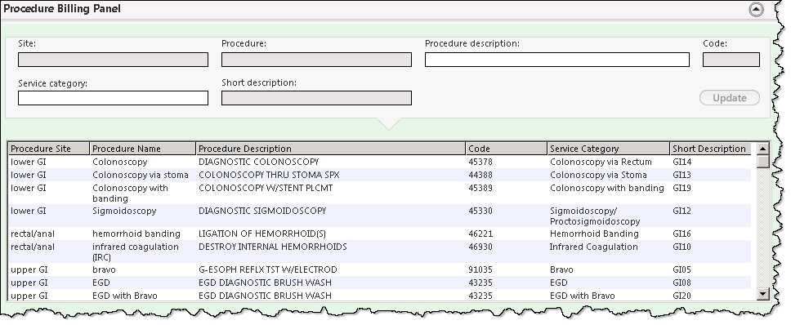Click the Site input field
The image size is (791, 325).
113,60
